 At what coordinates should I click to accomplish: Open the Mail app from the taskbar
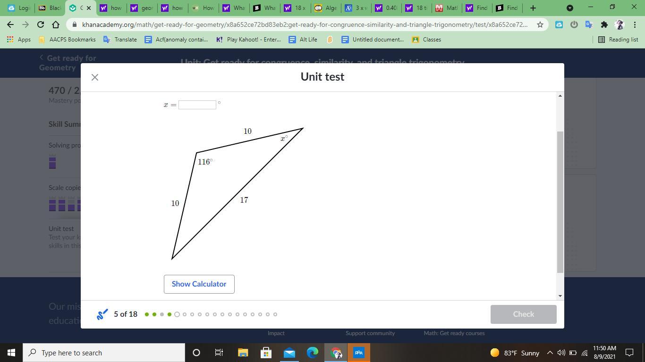click(x=289, y=353)
